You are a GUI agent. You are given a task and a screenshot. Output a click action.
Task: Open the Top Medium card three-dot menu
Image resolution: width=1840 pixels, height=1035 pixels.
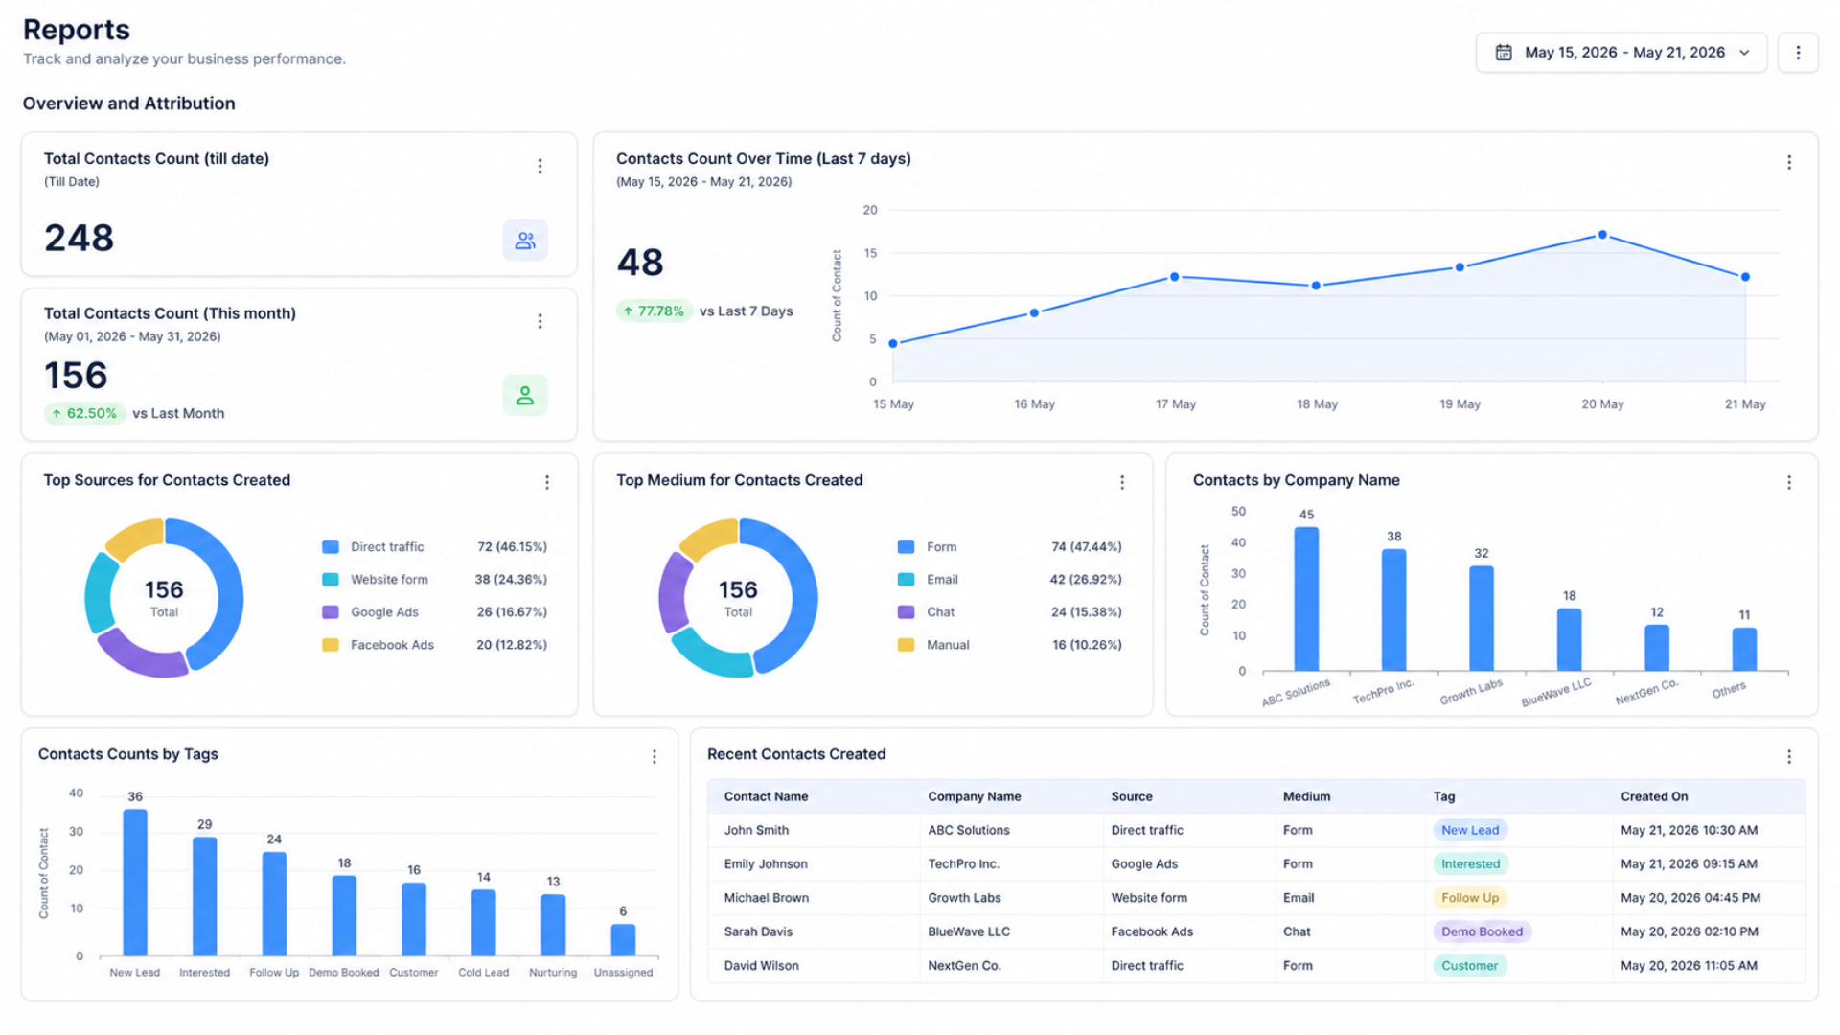(1122, 482)
